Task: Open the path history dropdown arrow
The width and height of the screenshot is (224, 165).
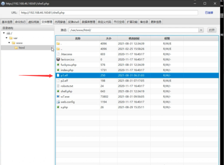Action: [201, 30]
